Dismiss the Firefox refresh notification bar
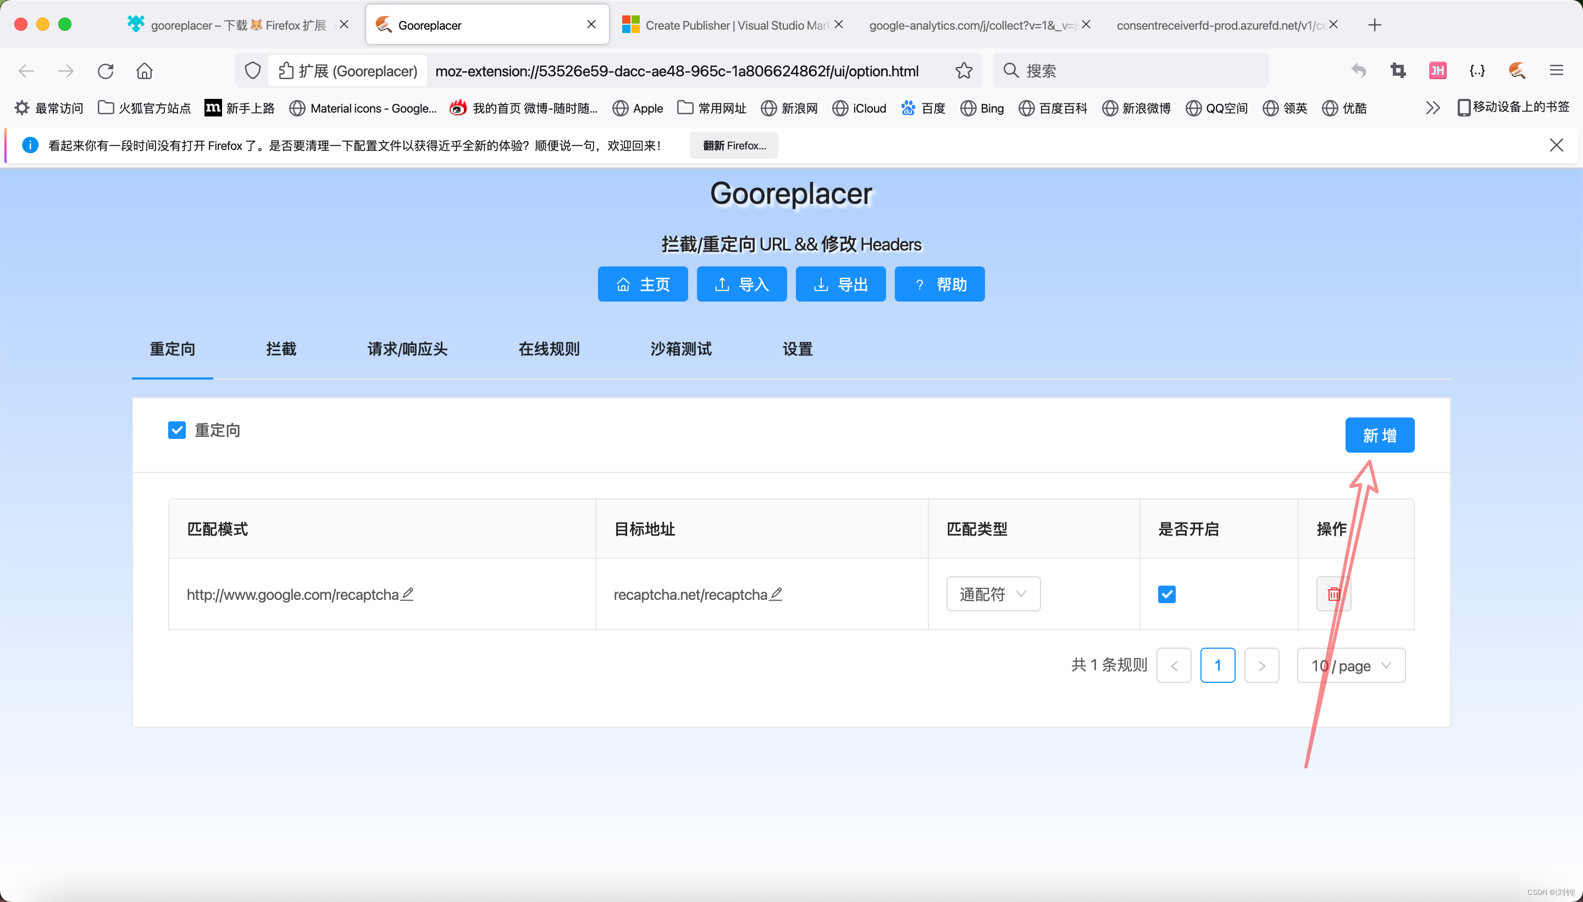The height and width of the screenshot is (902, 1583). click(1556, 145)
